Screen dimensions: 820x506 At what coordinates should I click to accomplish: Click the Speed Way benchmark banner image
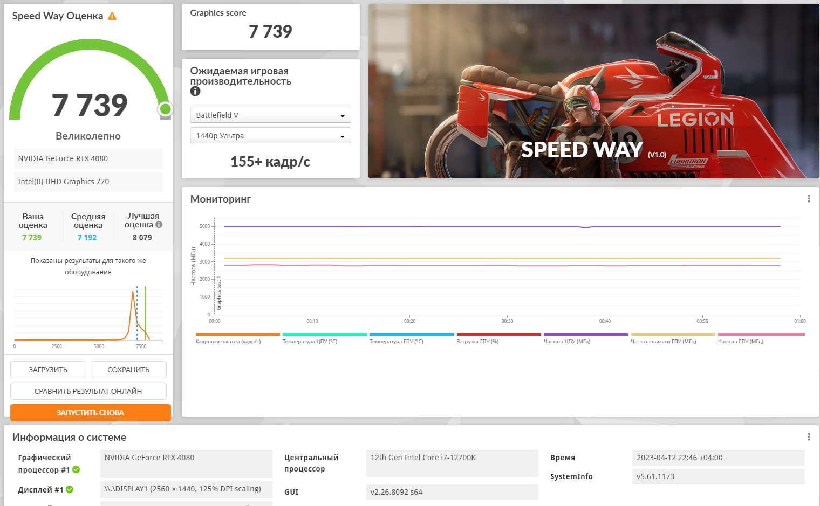click(x=594, y=91)
